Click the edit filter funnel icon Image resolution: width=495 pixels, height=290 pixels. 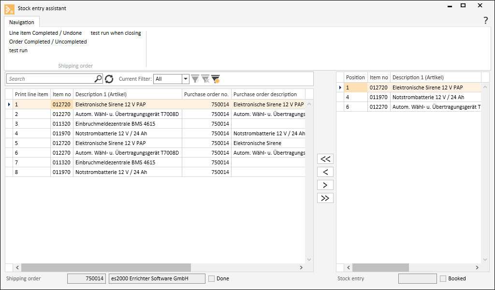pos(195,79)
